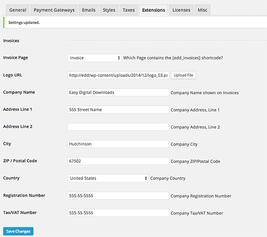
Task: Click into the Company Name field
Action: (118, 92)
